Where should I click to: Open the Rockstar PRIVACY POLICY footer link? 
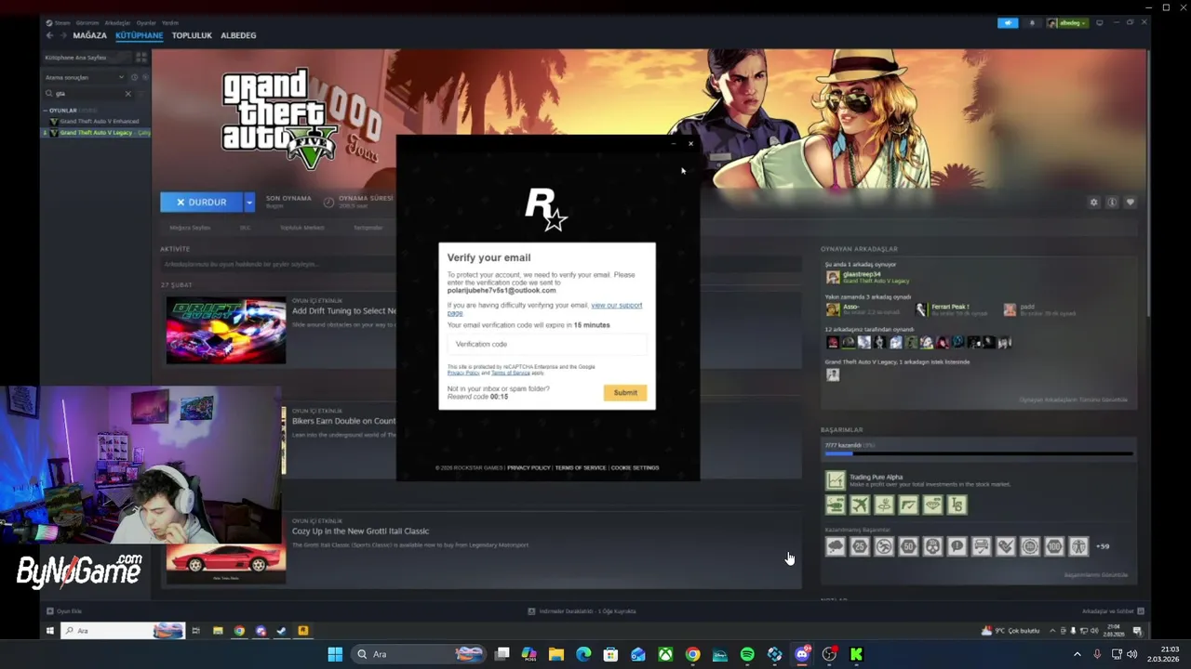tap(529, 467)
